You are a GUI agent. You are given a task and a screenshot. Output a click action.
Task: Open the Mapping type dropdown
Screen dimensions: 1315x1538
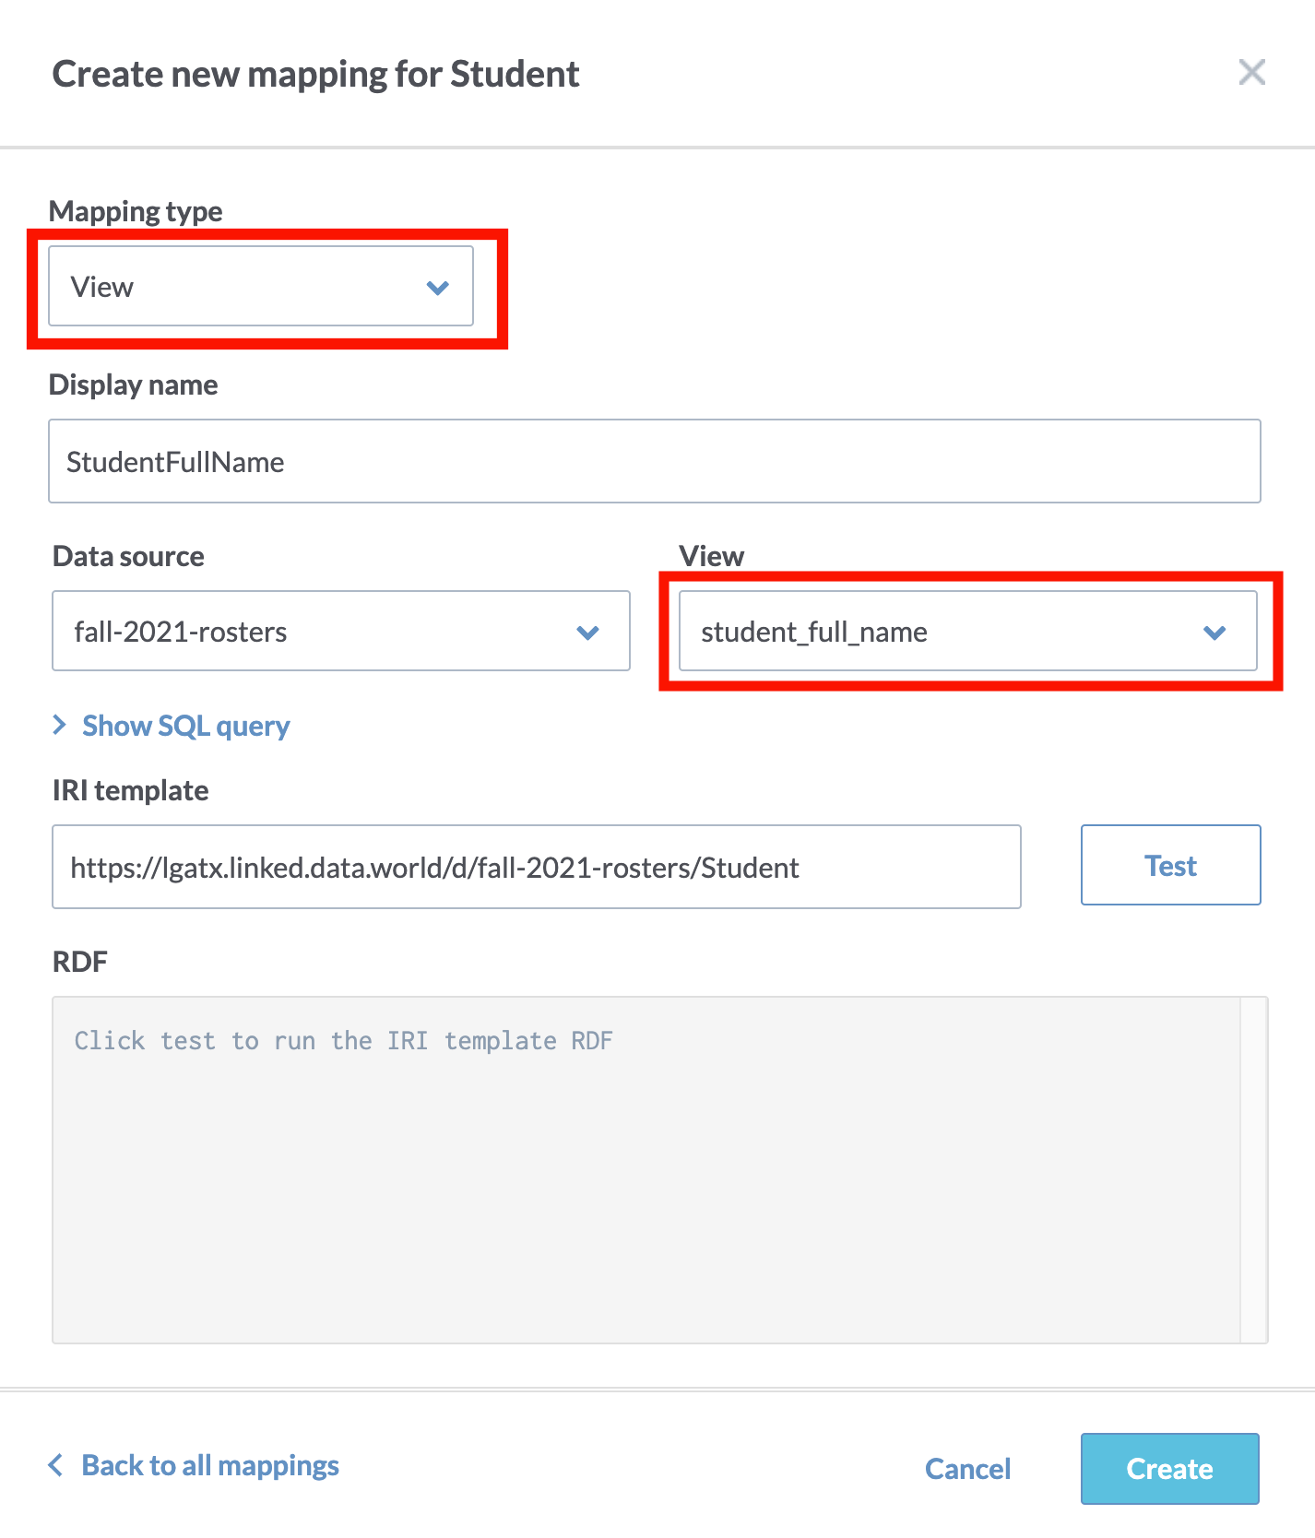[261, 286]
